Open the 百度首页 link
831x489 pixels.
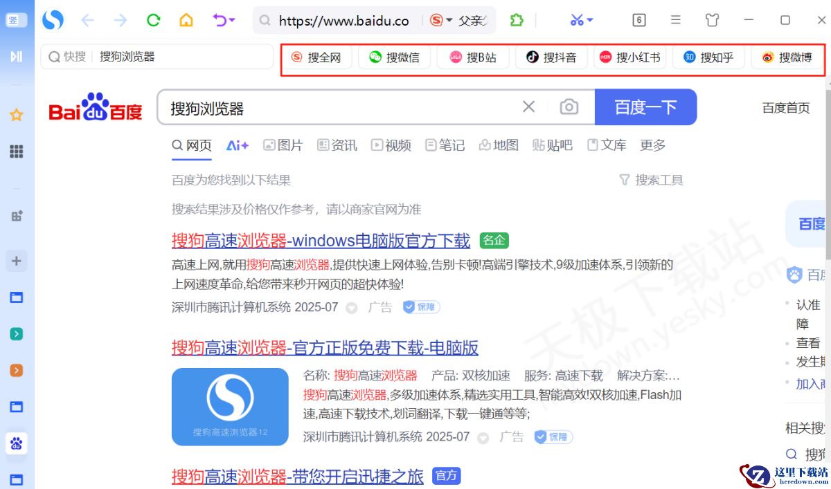[x=786, y=108]
